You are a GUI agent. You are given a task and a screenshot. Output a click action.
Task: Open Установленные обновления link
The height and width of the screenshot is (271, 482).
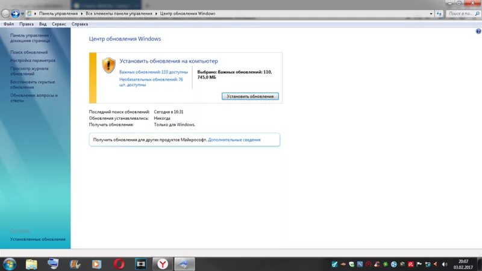coord(38,239)
